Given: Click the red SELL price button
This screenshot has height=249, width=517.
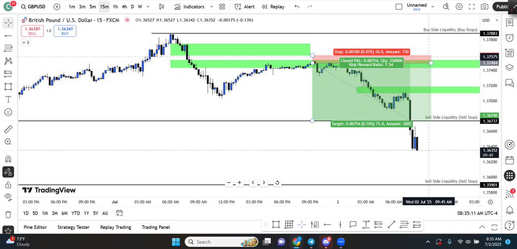Looking at the screenshot, I should tap(31, 31).
